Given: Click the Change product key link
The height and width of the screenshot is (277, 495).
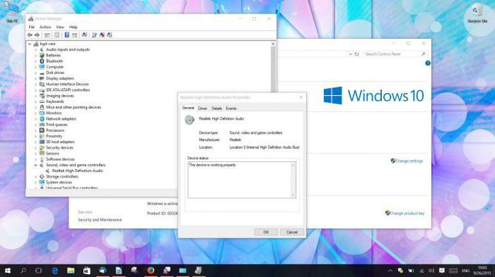Looking at the screenshot, I should click(407, 213).
